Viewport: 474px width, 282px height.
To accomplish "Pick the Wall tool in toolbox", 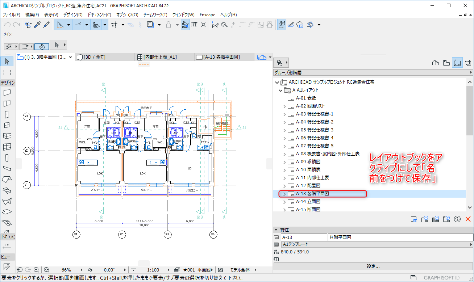I will [x=7, y=93].
